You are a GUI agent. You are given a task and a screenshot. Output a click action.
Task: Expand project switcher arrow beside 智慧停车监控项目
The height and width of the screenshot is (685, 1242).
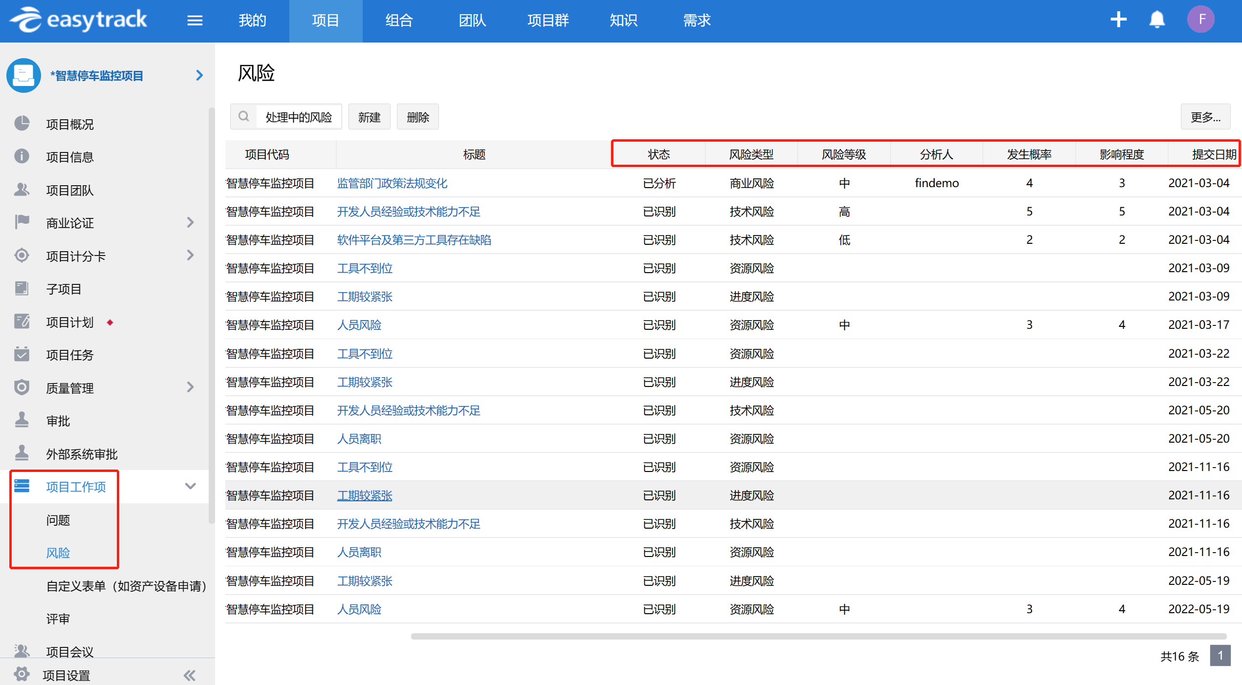(199, 75)
